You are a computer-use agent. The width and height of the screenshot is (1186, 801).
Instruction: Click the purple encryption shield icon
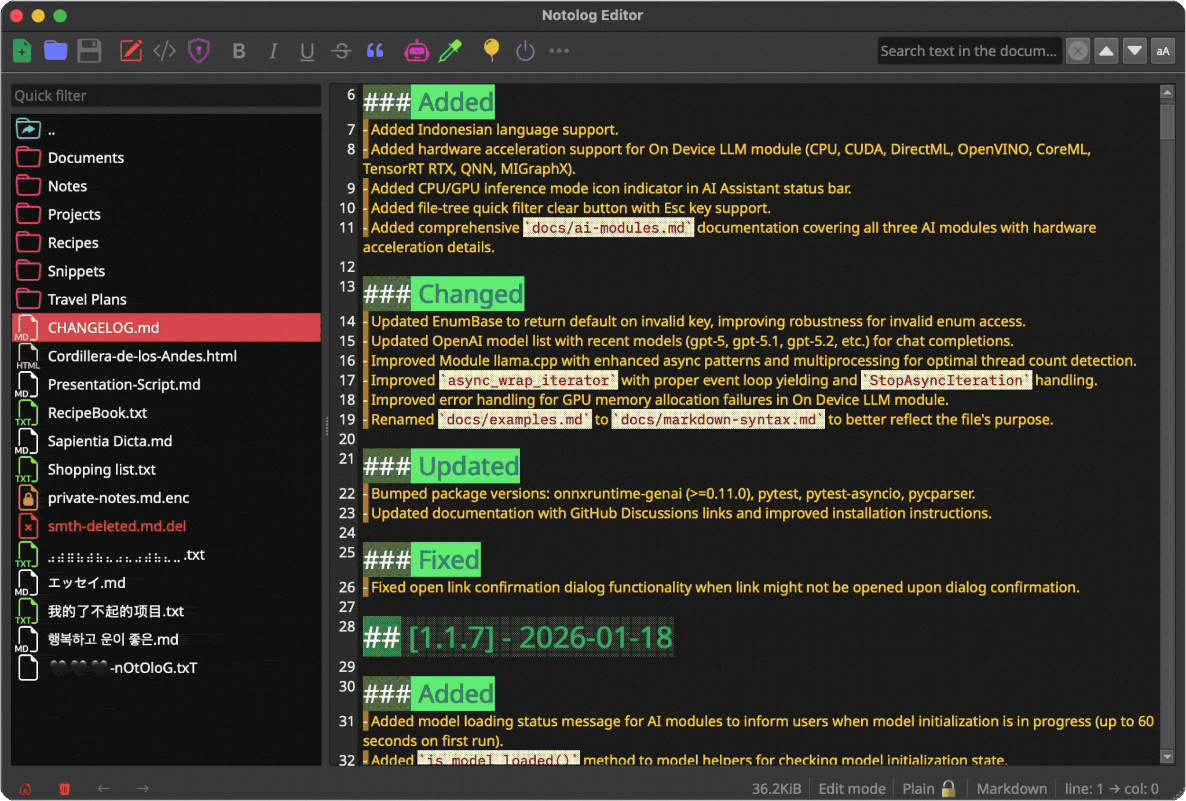coord(199,51)
